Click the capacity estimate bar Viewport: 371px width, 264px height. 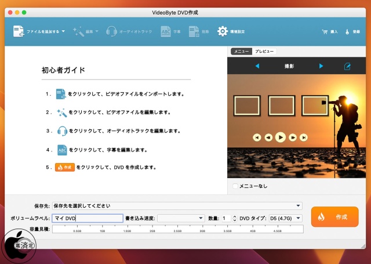coord(178,229)
